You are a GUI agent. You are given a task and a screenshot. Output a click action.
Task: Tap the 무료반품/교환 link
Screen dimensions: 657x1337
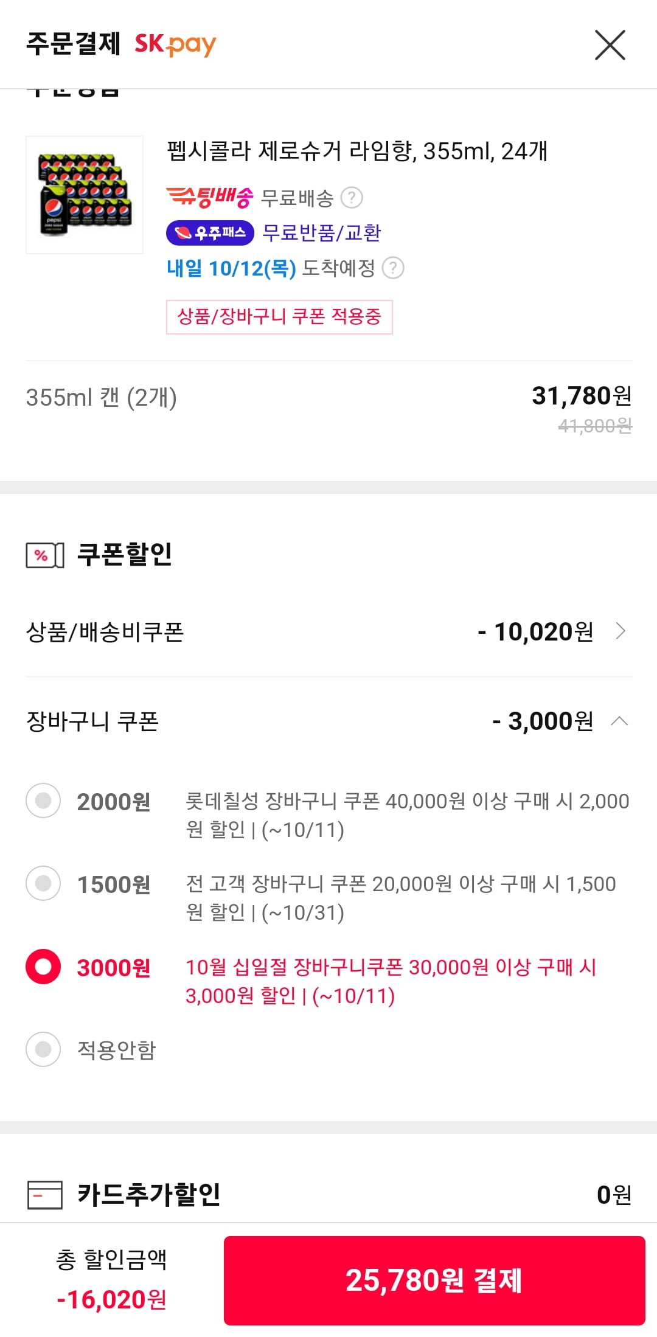point(321,233)
